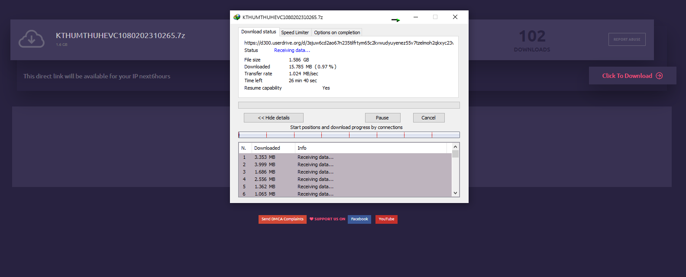Click the connections list scrollbar thumb
Screen dimensions: 686x277
coord(455,154)
